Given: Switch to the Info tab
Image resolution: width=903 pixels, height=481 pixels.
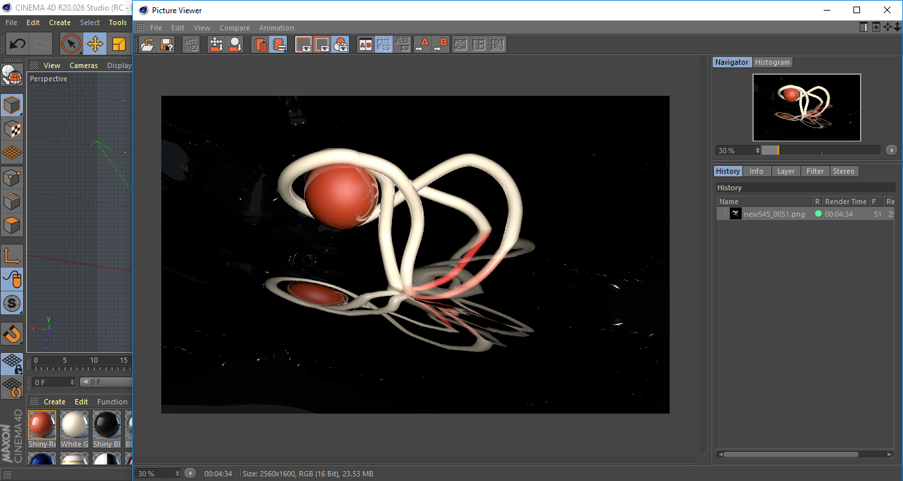Looking at the screenshot, I should [756, 171].
